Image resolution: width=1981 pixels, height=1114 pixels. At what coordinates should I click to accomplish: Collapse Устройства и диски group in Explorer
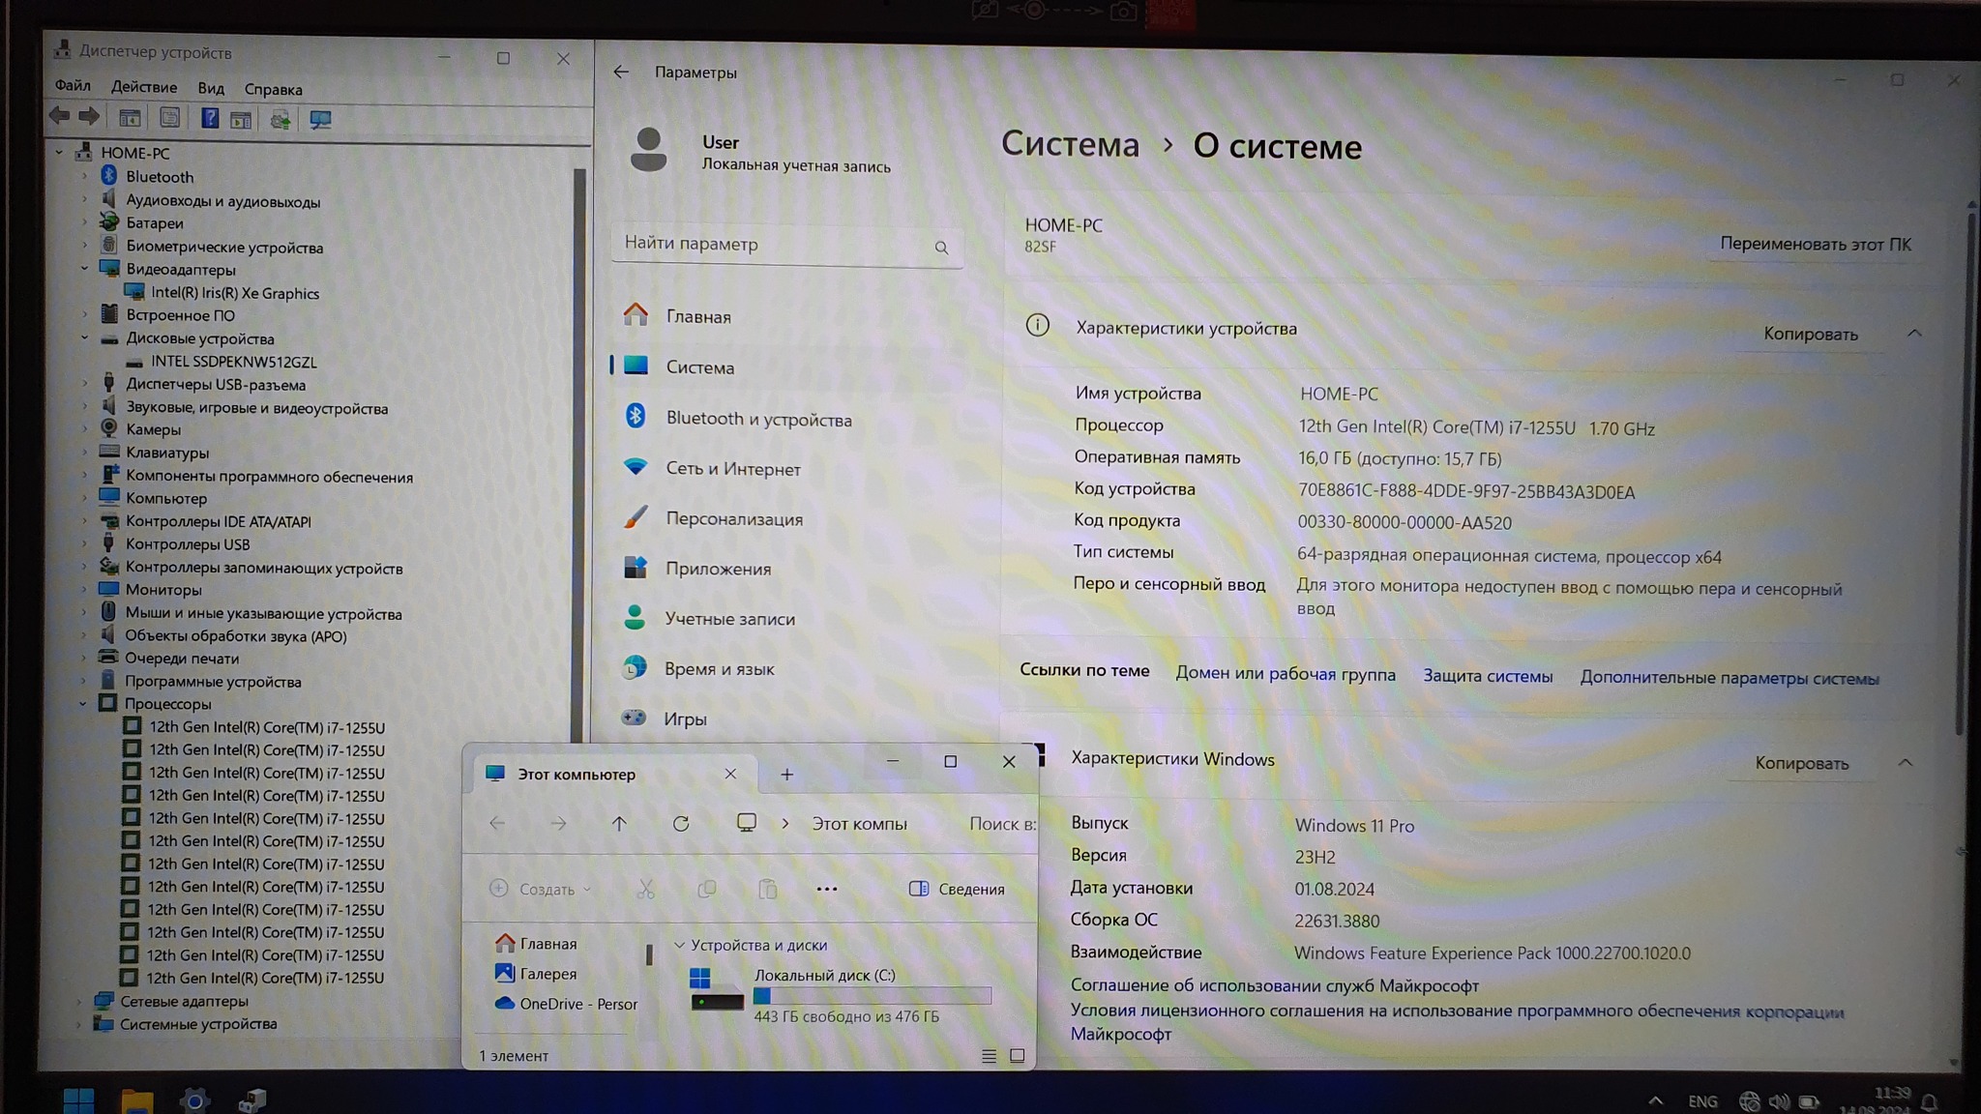(679, 945)
